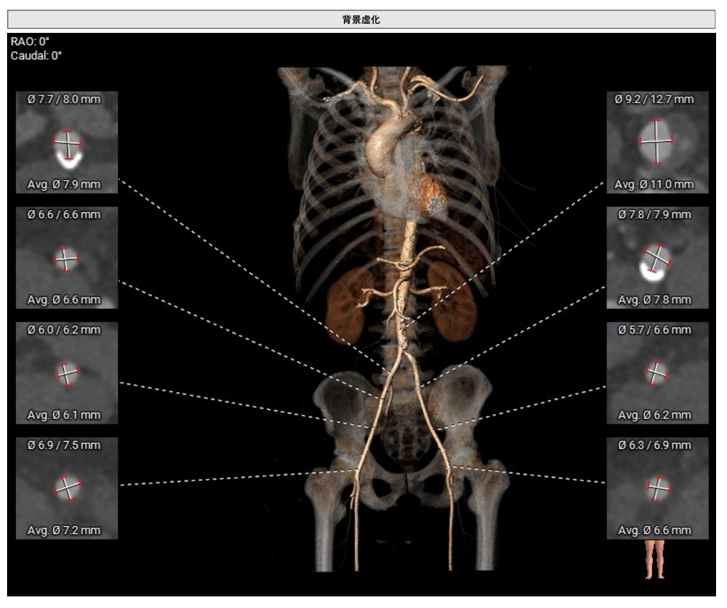Click the Ø 7.7 / 8.0 mm measurement text

click(x=64, y=99)
